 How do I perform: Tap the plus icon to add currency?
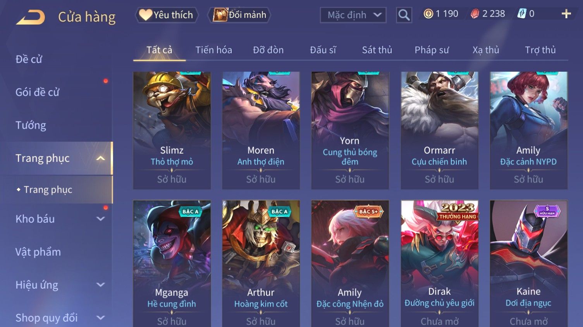(x=566, y=14)
